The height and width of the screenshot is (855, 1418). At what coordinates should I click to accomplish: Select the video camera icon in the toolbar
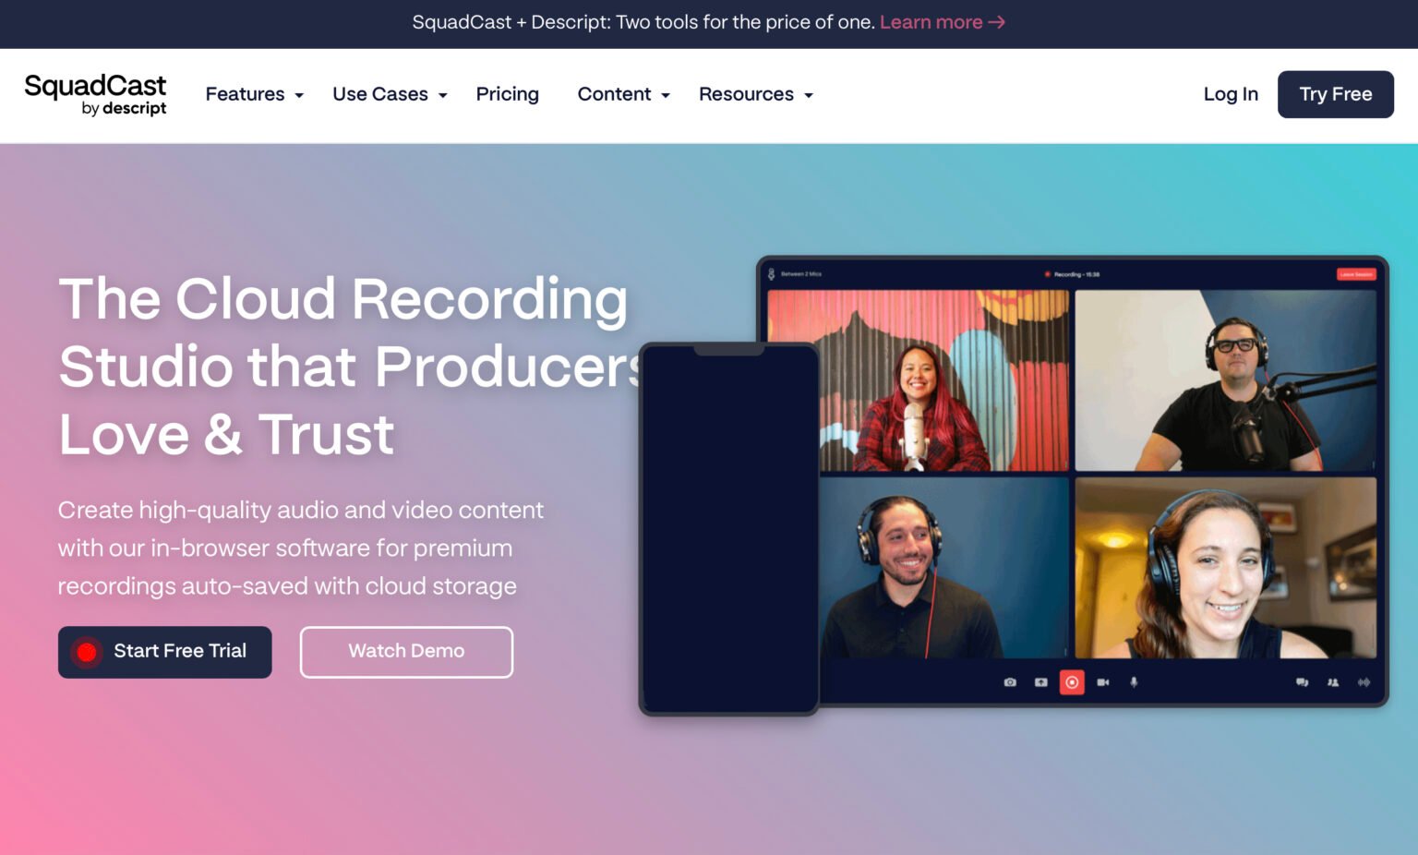pyautogui.click(x=1103, y=682)
